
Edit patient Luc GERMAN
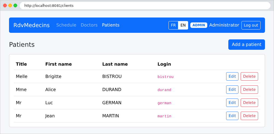click(232, 103)
